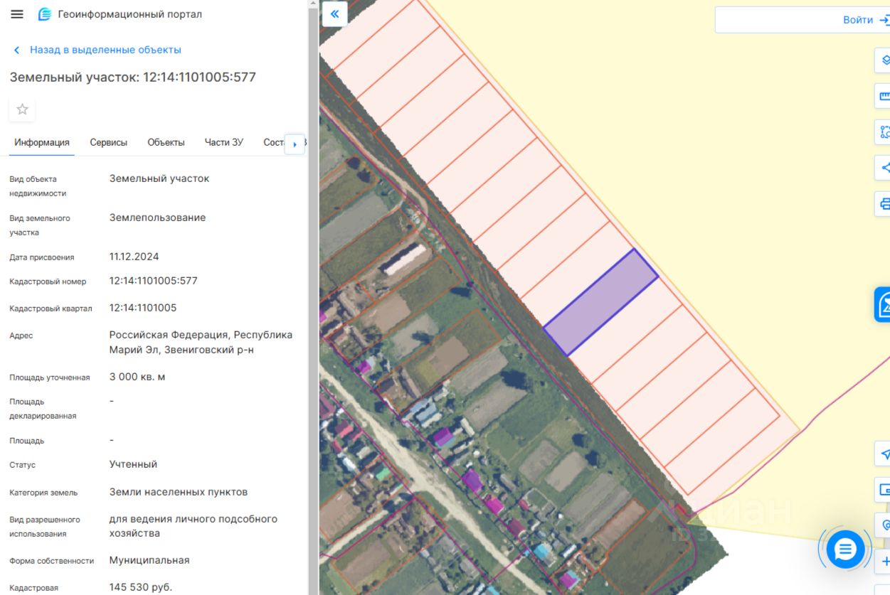Select the Информация tab
Viewport: 890px width, 595px height.
point(42,142)
